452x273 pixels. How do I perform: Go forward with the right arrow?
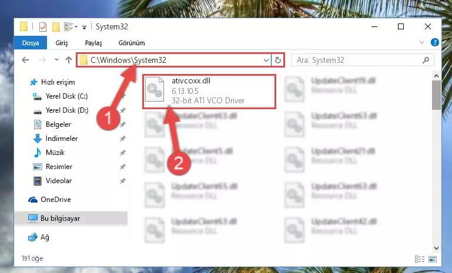coord(42,60)
